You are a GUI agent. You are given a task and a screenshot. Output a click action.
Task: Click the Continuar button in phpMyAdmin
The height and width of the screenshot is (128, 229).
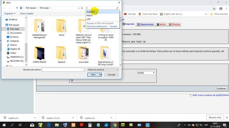click(x=221, y=89)
